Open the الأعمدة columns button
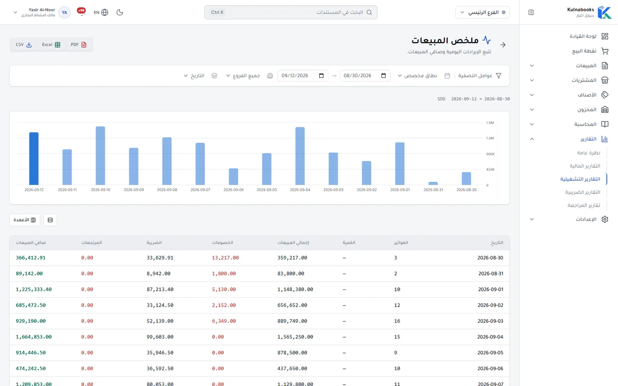The image size is (618, 386). click(x=24, y=220)
